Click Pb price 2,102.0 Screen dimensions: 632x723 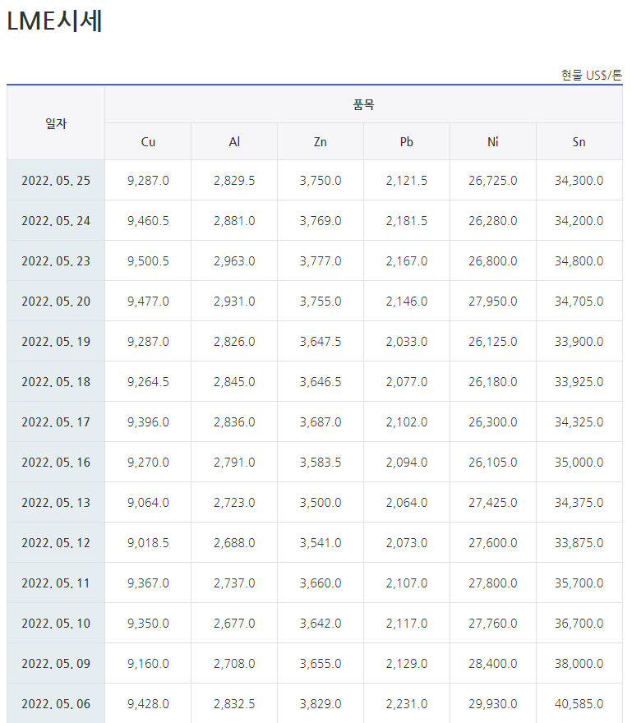point(407,422)
